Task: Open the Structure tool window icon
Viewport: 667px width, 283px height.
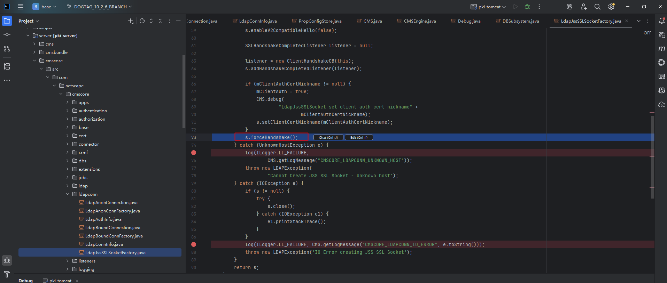Action: pyautogui.click(x=7, y=66)
